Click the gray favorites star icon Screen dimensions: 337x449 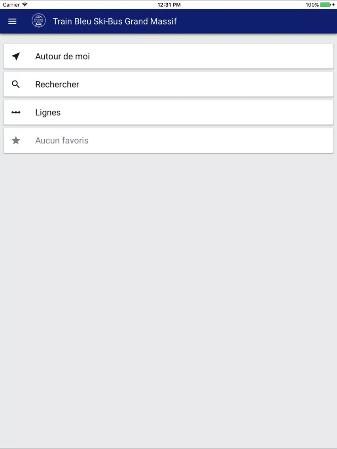[x=16, y=140]
